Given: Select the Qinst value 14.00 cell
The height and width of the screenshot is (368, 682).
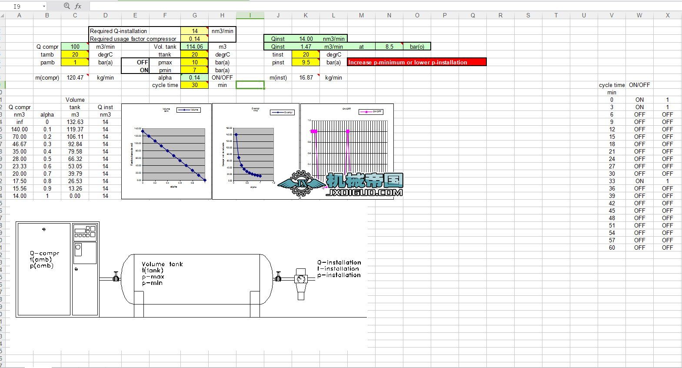Looking at the screenshot, I should (306, 39).
